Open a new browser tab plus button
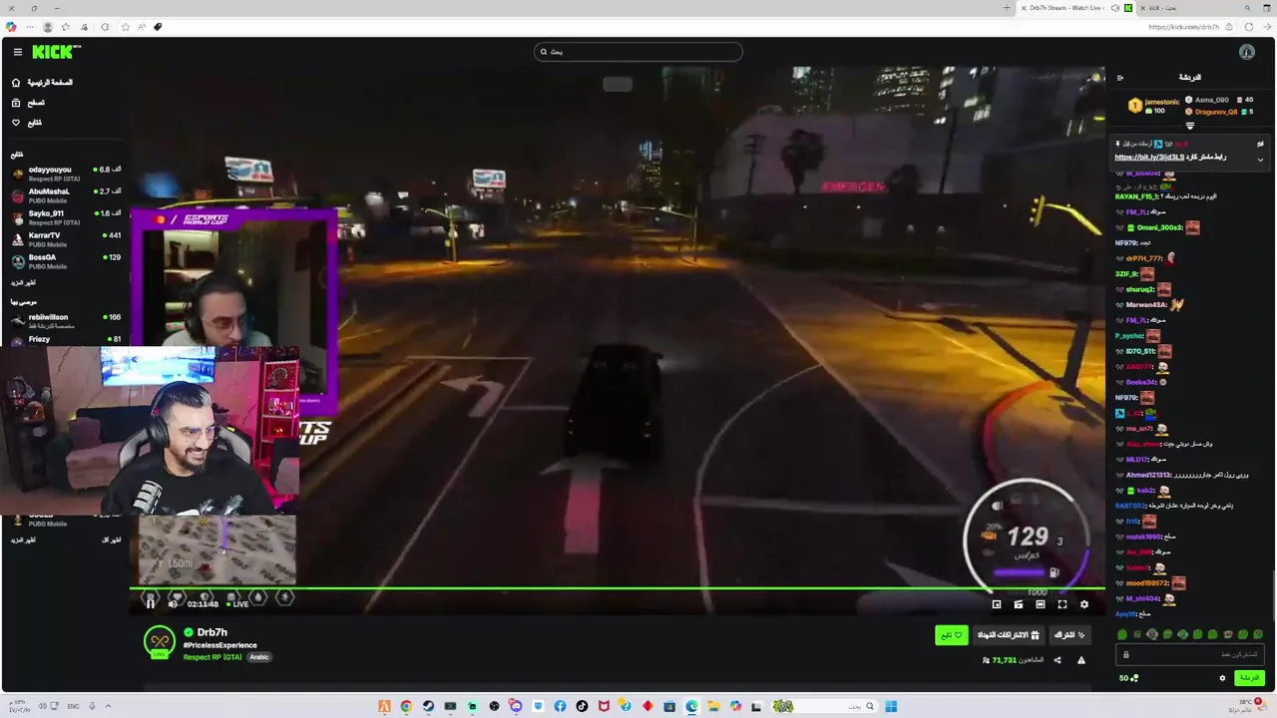Image resolution: width=1277 pixels, height=718 pixels. coord(1007,8)
